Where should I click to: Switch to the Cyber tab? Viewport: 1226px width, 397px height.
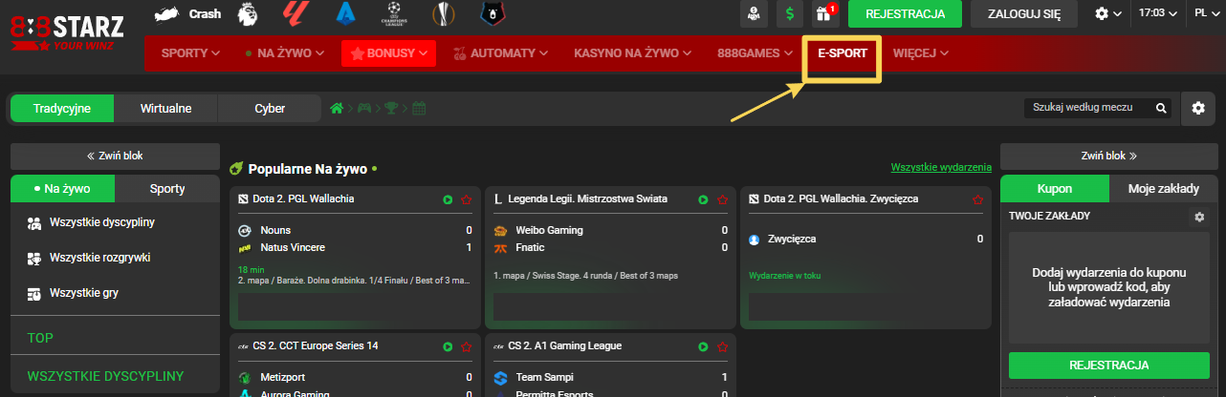click(x=270, y=109)
